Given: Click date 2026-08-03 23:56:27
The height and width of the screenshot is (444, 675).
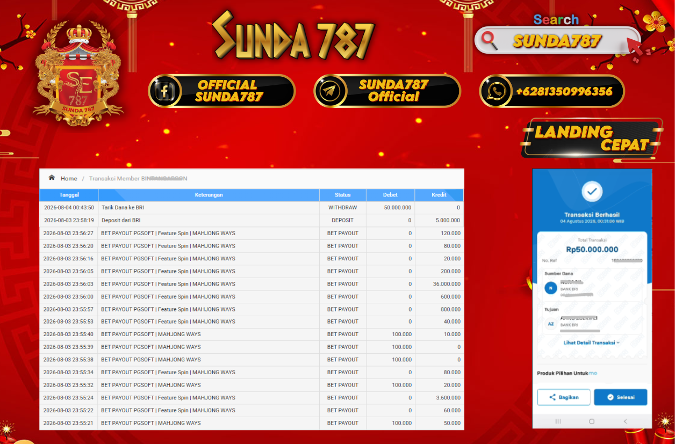Looking at the screenshot, I should (x=69, y=233).
